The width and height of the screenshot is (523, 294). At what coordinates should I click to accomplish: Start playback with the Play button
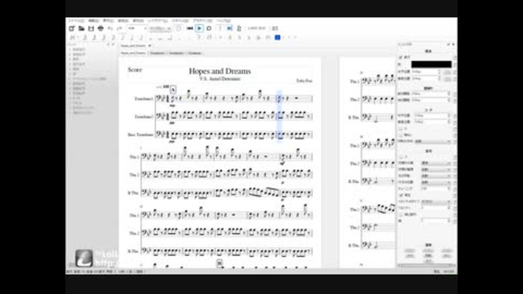pos(199,29)
